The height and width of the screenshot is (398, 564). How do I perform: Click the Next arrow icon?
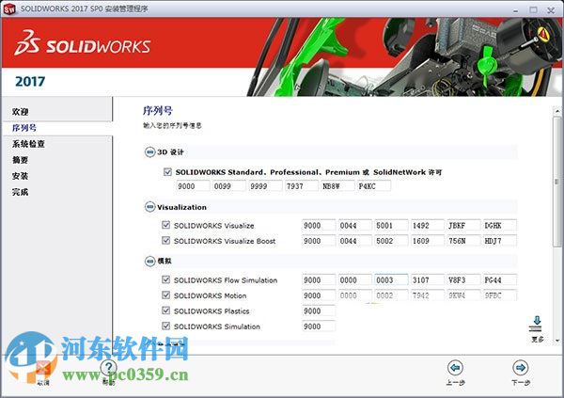[x=521, y=368]
